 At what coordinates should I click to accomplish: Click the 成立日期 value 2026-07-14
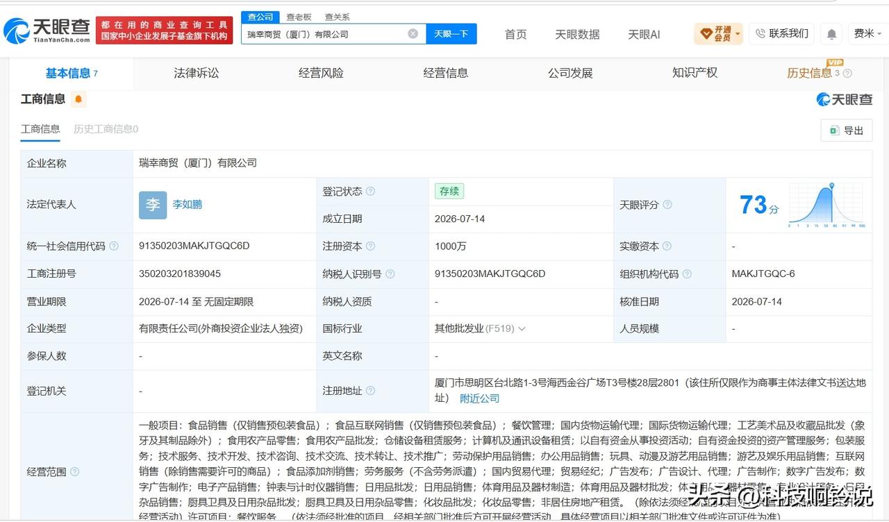[x=460, y=219]
